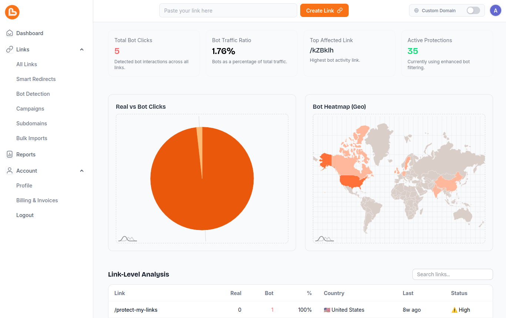
Task: Select Bot Detection in sidebar
Action: click(x=33, y=94)
